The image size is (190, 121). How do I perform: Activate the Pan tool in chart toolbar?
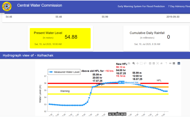(137, 63)
